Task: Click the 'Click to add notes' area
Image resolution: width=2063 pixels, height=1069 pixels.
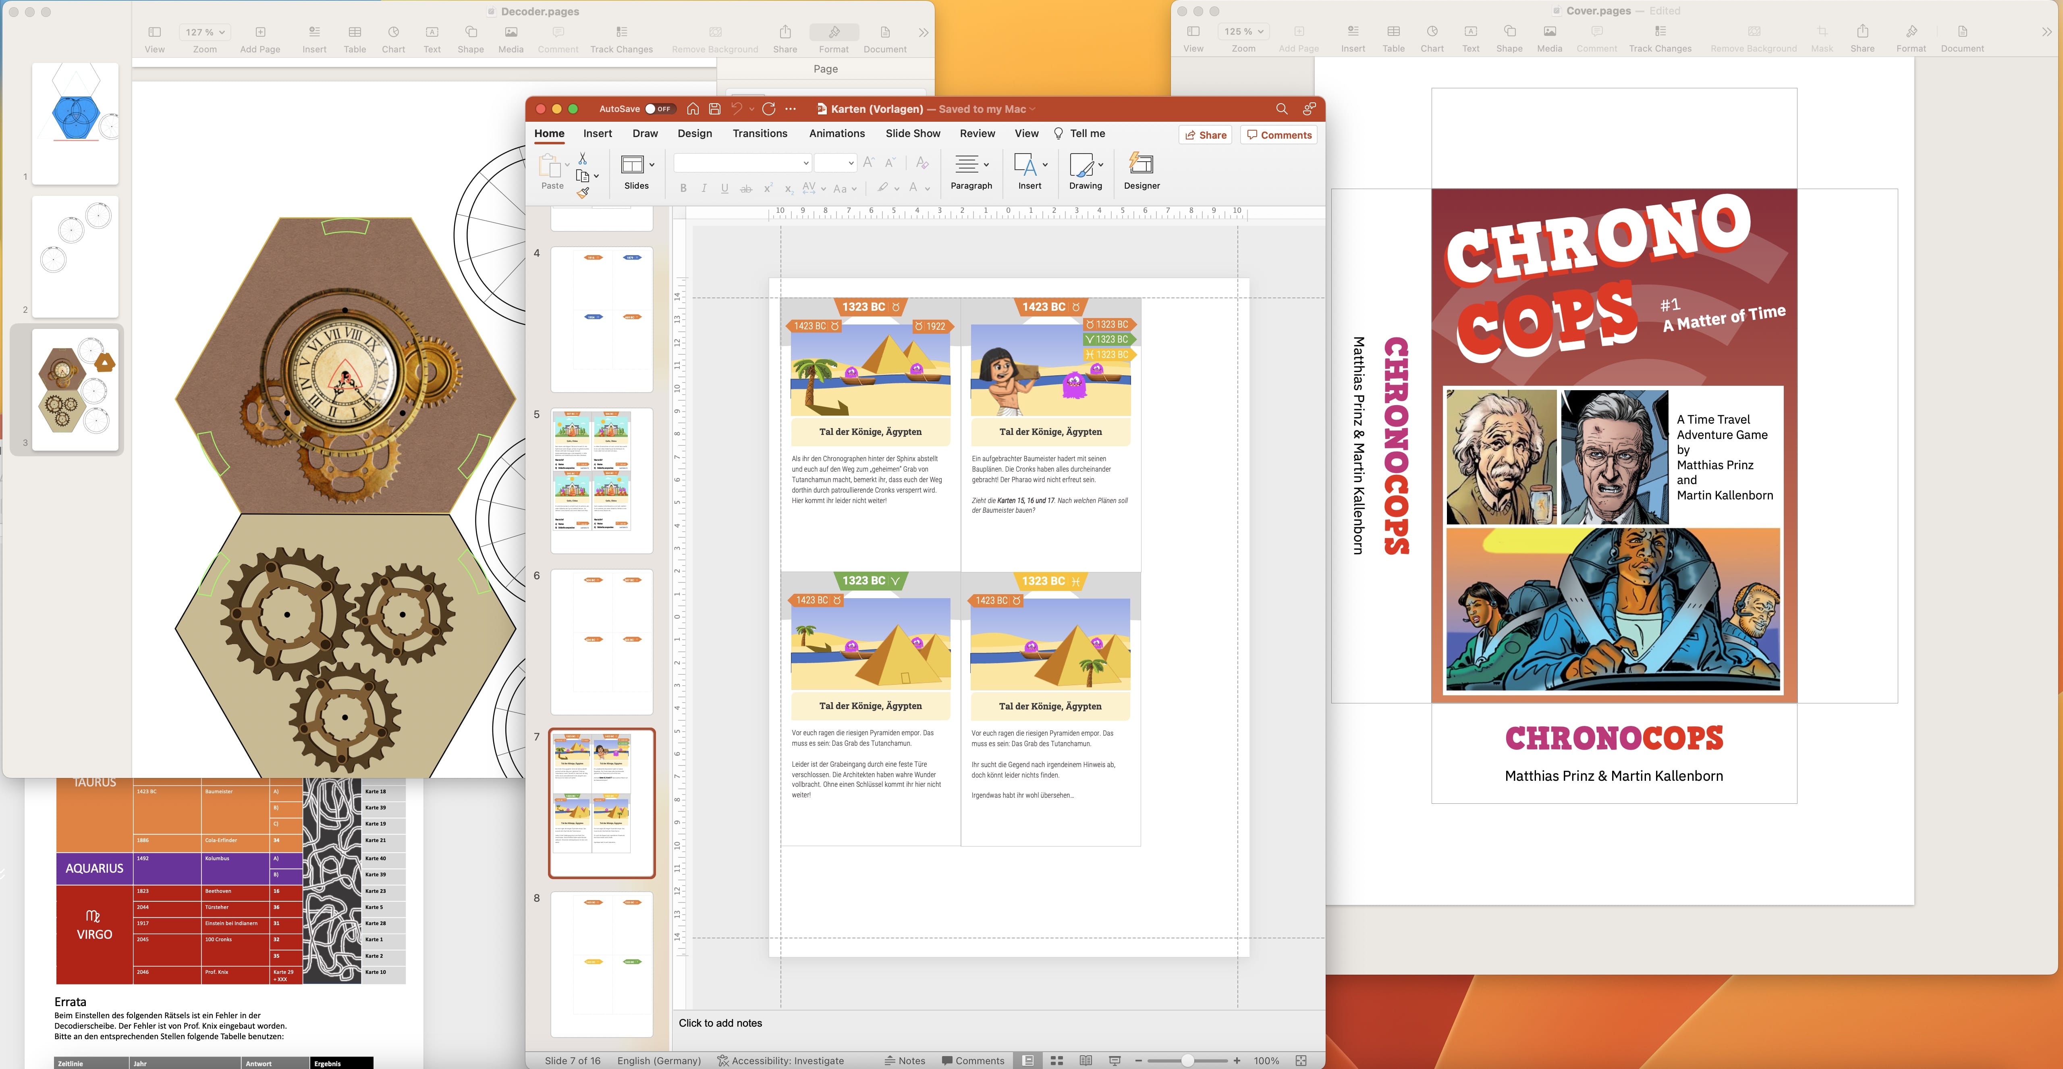Action: click(x=720, y=1023)
